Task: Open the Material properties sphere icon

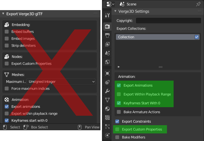Action: (107, 109)
